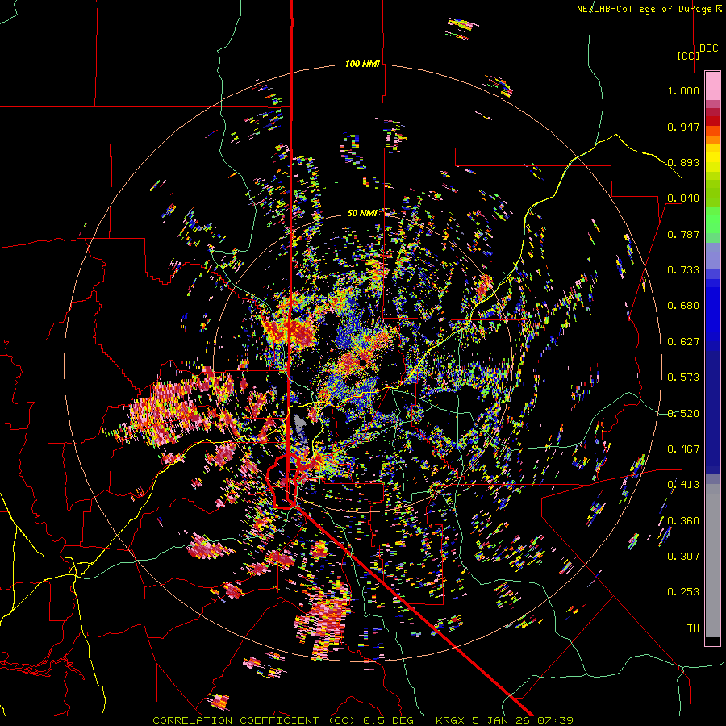Click the 50 NMI range ring label
The height and width of the screenshot is (726, 726).
[x=362, y=213]
